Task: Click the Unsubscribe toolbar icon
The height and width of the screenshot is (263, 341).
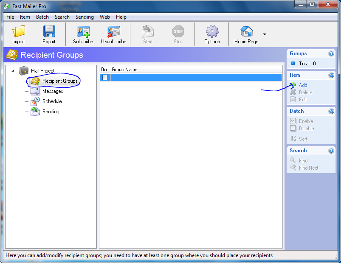Action: [x=113, y=32]
